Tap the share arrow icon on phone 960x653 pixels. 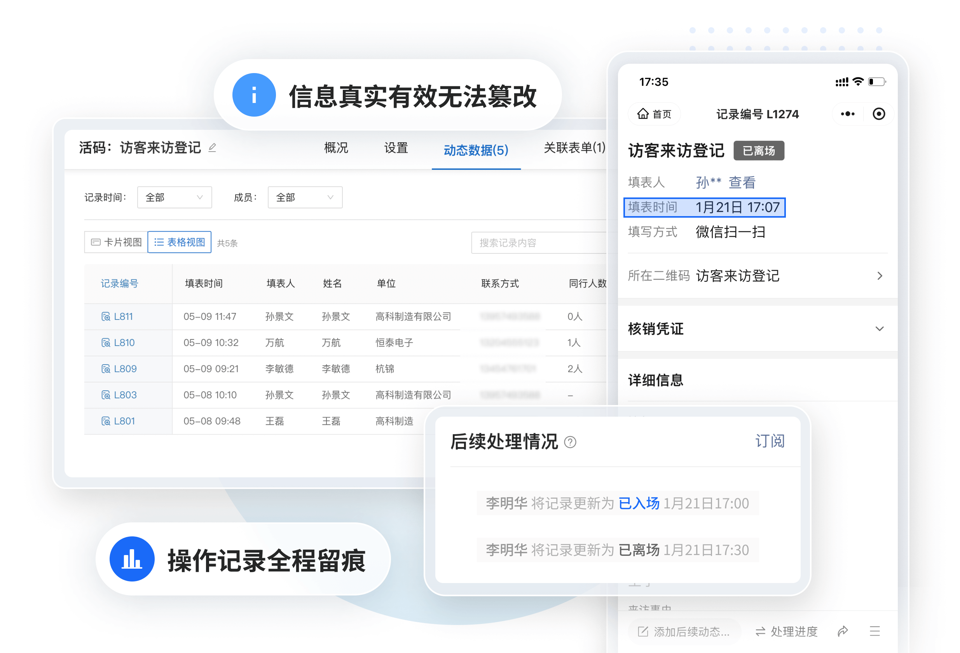pyautogui.click(x=843, y=631)
